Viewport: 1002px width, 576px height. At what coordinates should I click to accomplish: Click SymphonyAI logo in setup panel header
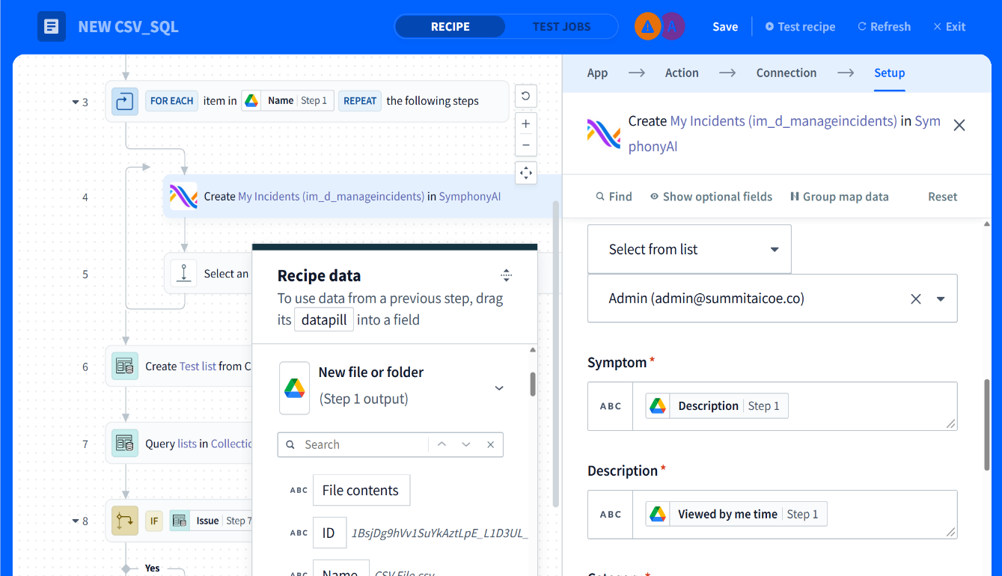pyautogui.click(x=604, y=134)
